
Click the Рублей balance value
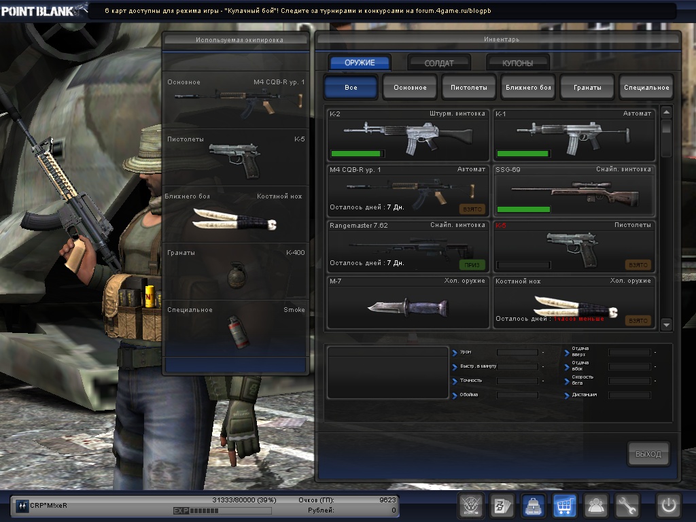pyautogui.click(x=394, y=510)
